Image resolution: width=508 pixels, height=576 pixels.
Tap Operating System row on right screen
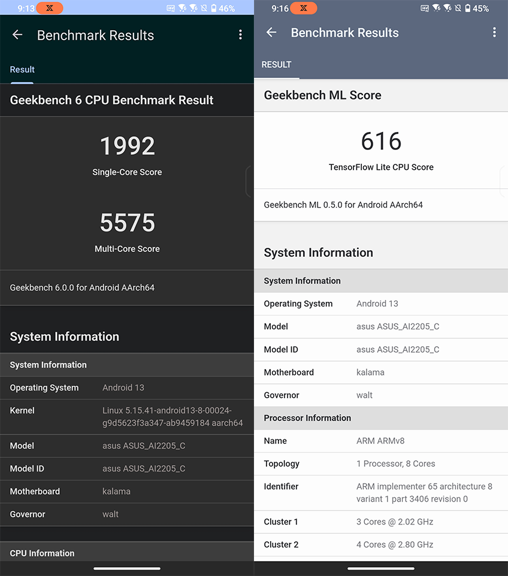381,304
